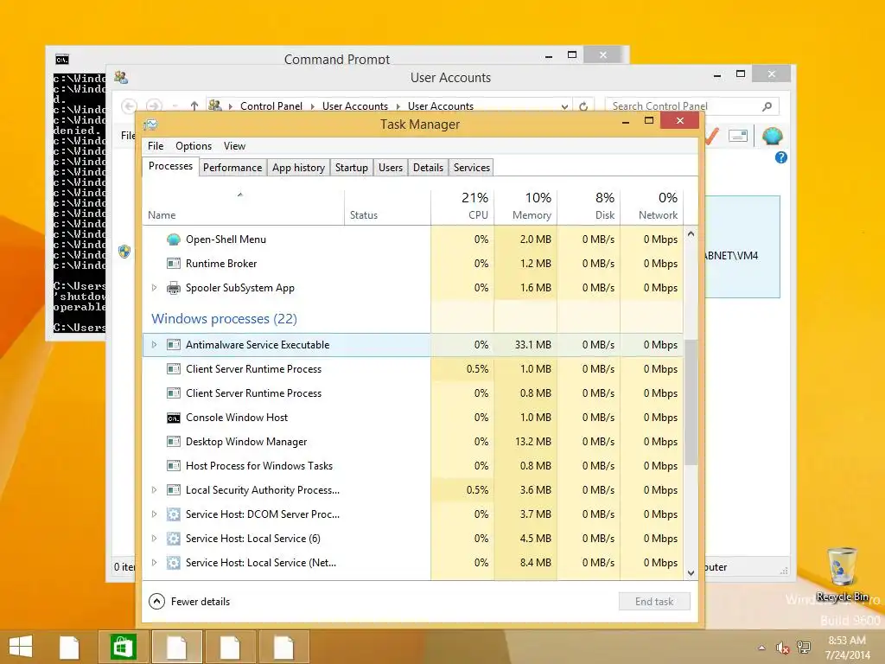Switch to the App history tab

(298, 168)
